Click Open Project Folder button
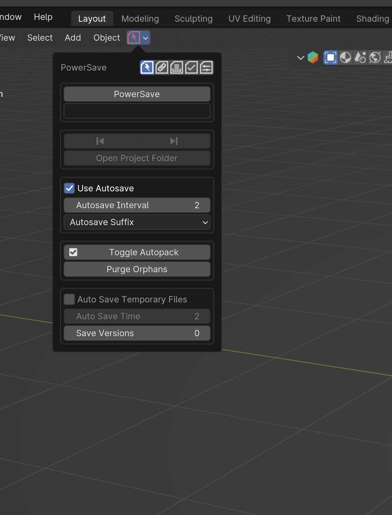 [137, 158]
